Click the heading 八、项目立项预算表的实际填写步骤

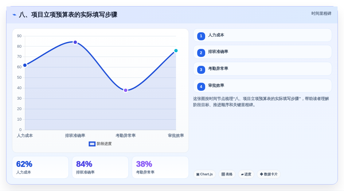68,15
